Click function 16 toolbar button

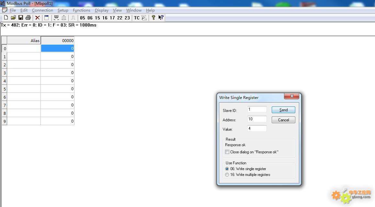click(105, 18)
